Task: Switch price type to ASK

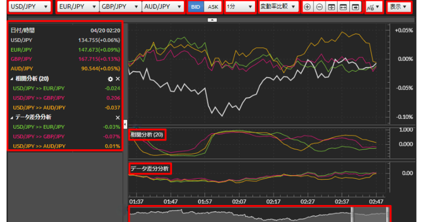Action: coord(213,7)
